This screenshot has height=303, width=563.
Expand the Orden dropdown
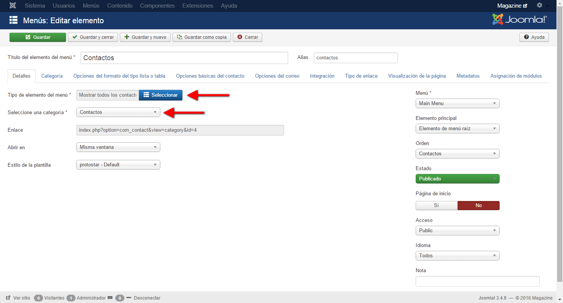tap(457, 153)
